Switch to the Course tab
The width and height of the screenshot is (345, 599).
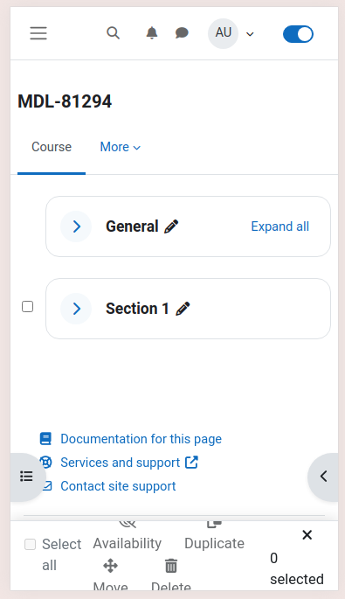[52, 147]
